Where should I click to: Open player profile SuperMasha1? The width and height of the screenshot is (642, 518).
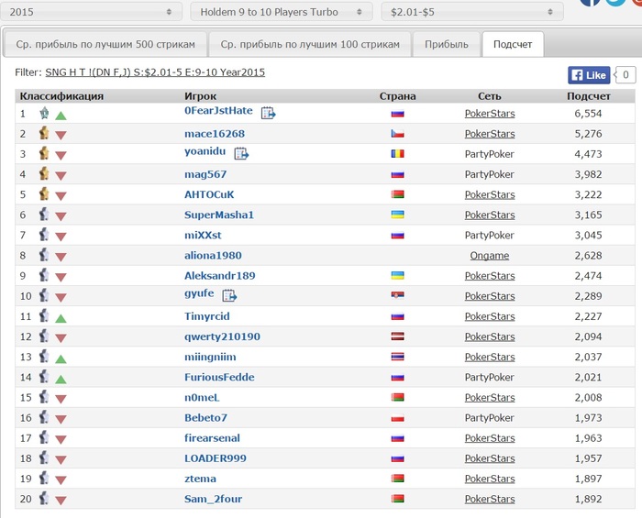click(x=219, y=215)
